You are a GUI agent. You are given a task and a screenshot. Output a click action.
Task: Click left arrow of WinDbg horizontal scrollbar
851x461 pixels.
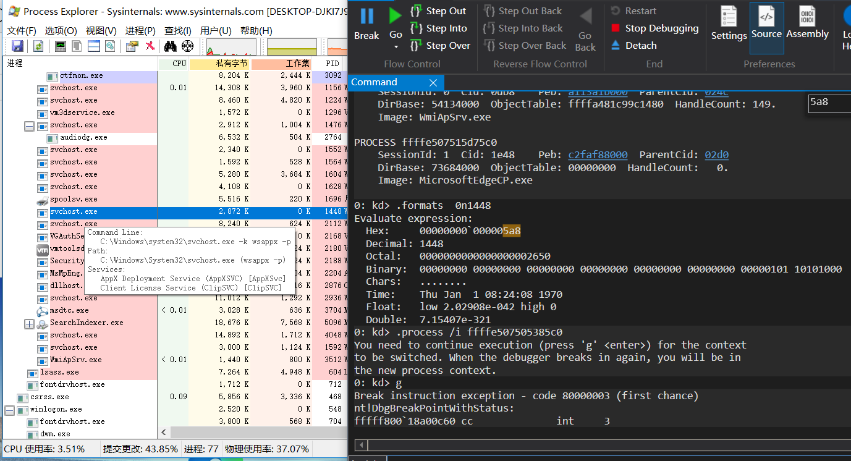click(361, 446)
